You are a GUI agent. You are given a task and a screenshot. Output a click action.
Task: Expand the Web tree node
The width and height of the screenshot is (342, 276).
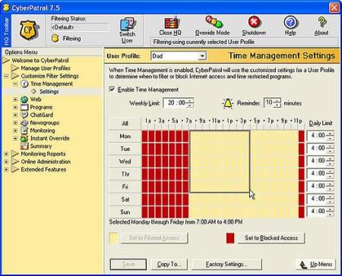pyautogui.click(x=15, y=99)
